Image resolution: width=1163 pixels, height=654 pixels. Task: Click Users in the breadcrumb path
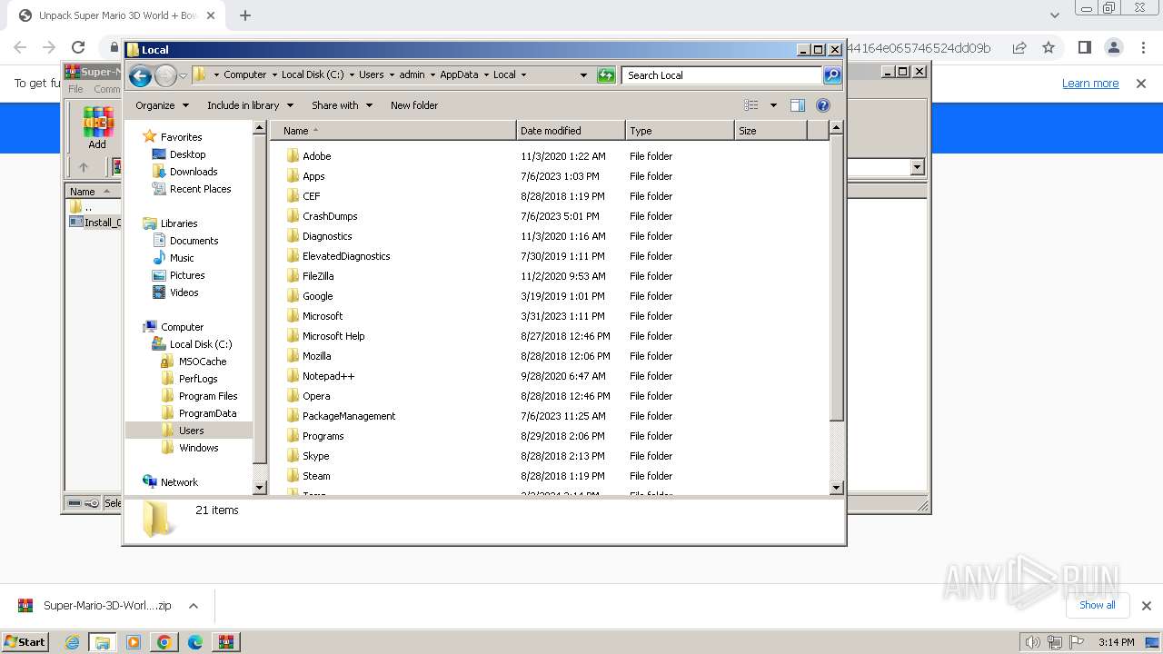(371, 74)
